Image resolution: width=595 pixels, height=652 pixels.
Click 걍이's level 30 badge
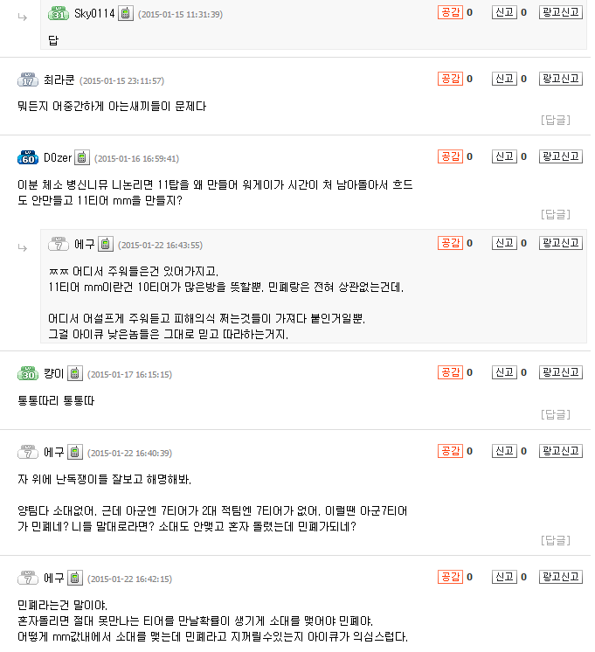pos(28,374)
